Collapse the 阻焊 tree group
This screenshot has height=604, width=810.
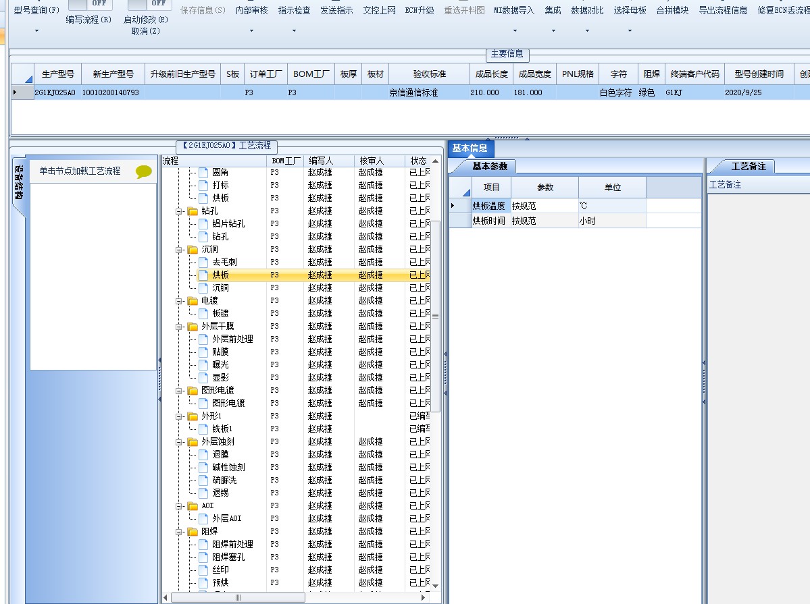tap(179, 532)
